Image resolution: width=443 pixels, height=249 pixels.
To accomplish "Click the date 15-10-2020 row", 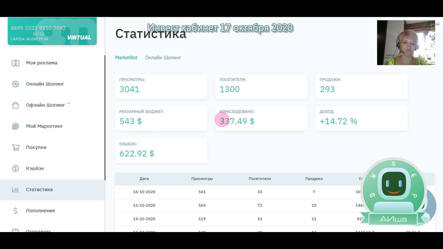I will [144, 205].
